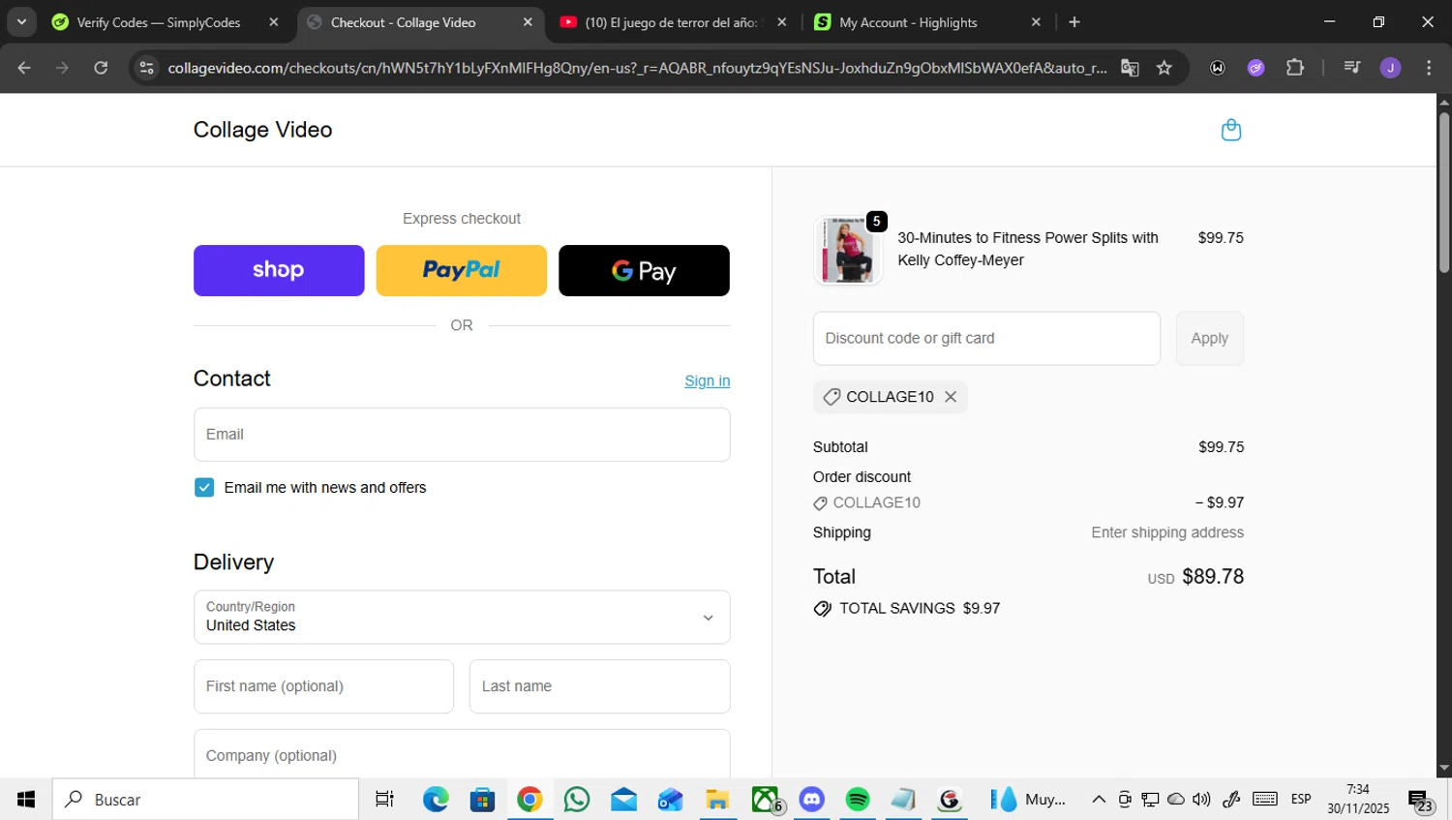Focus the Email input field

(462, 435)
